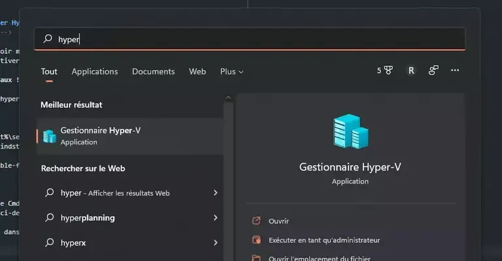Choose Exécuter en tant qu'administrateur
The height and width of the screenshot is (261, 502).
[324, 240]
